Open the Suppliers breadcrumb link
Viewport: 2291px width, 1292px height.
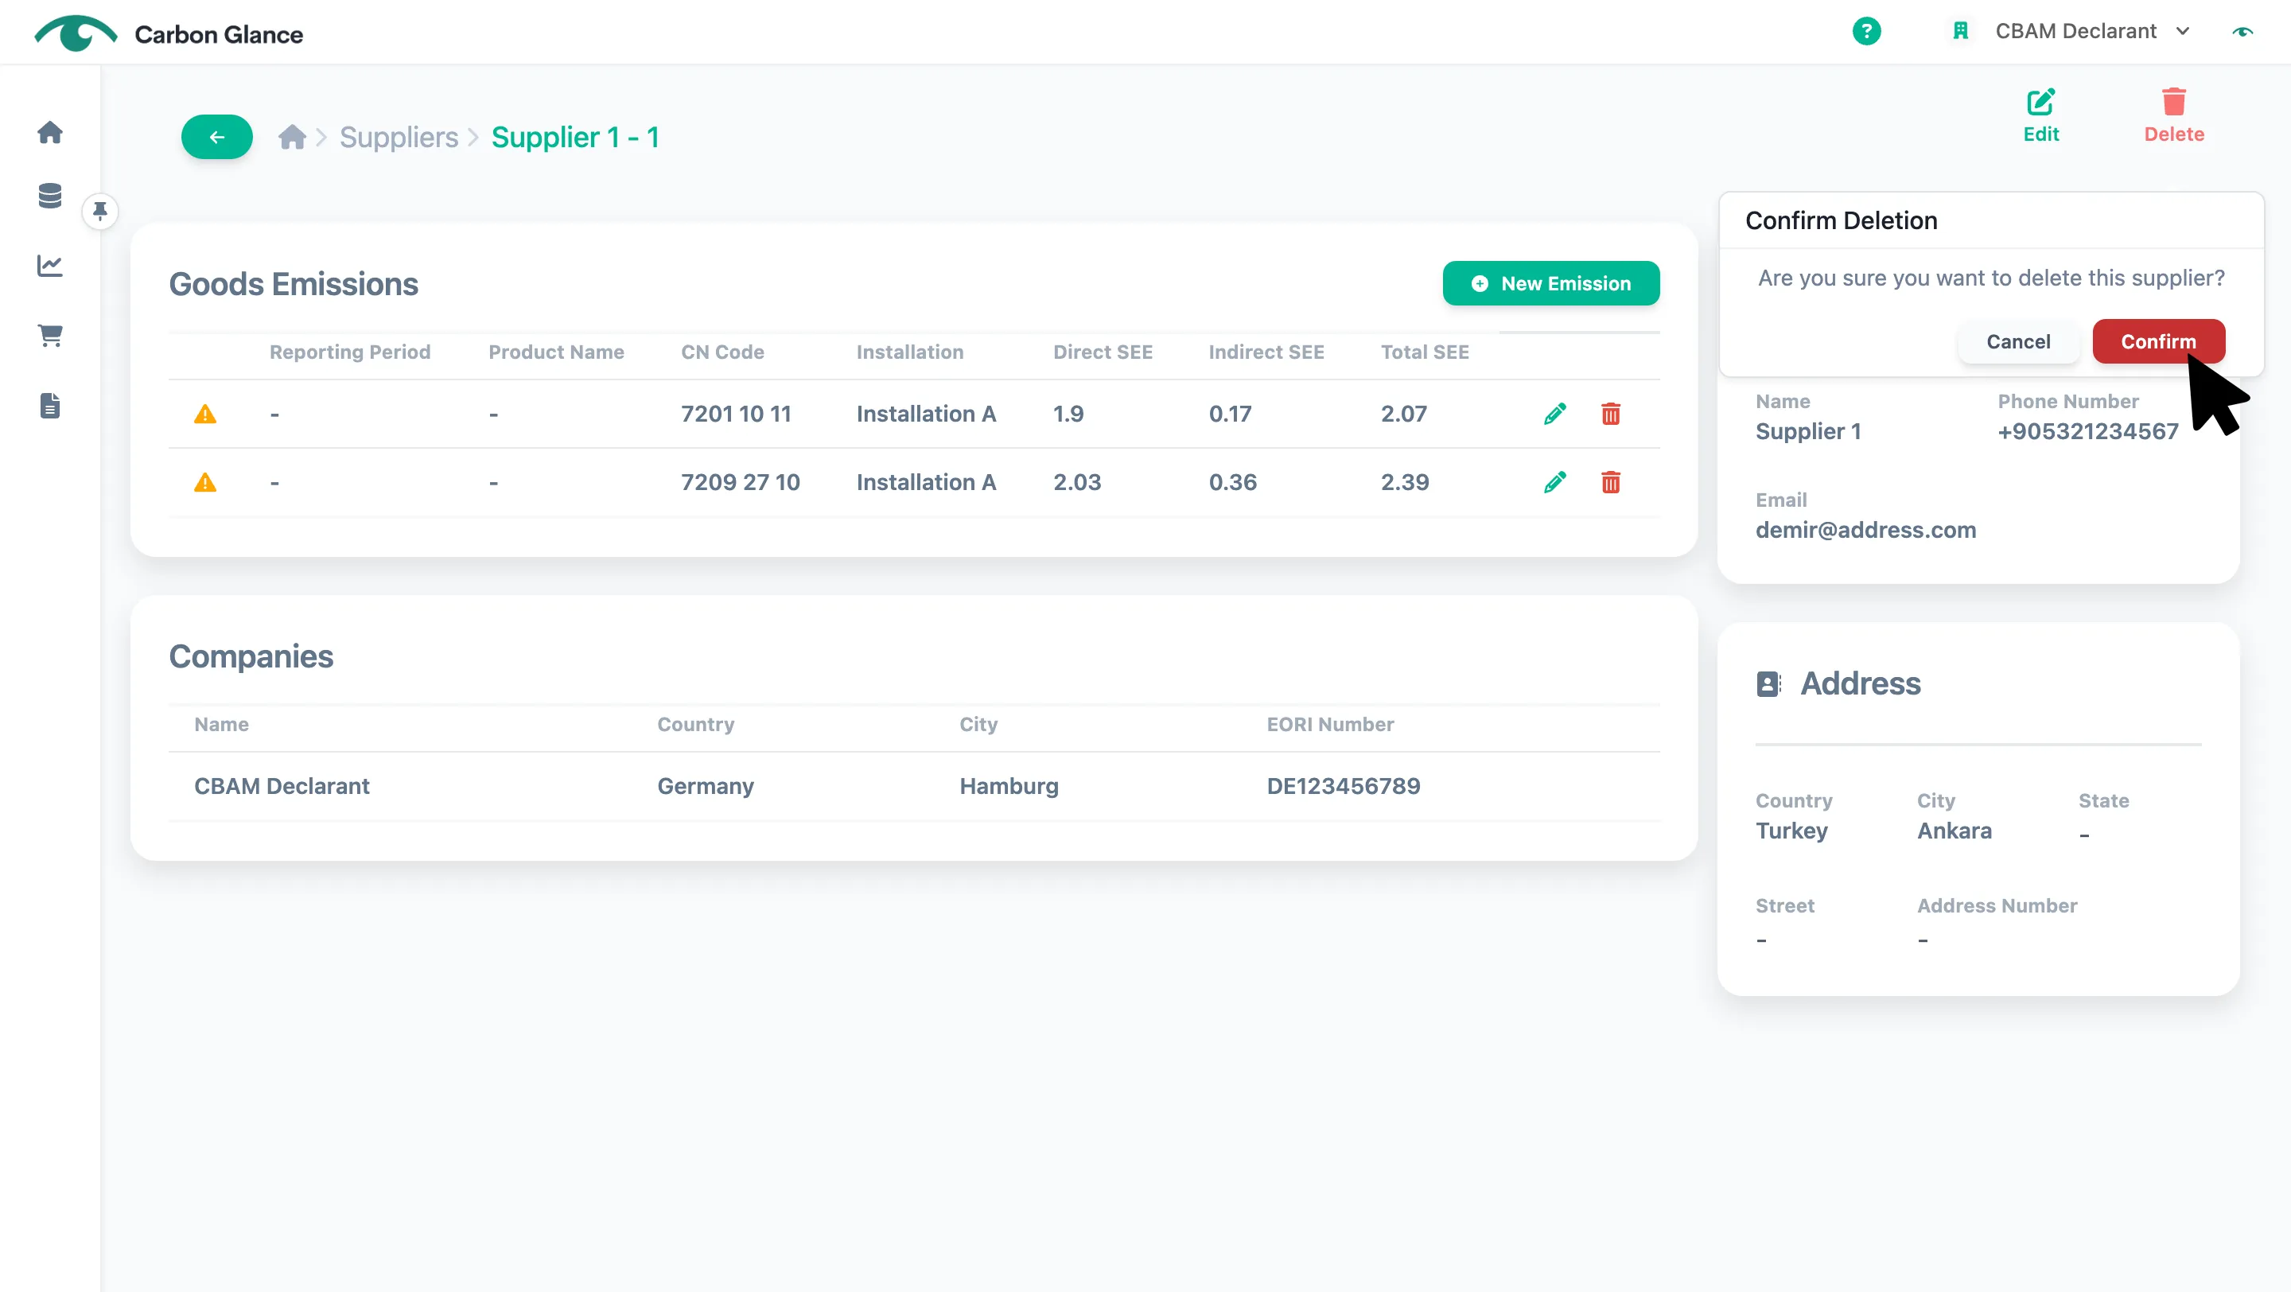[x=399, y=137]
